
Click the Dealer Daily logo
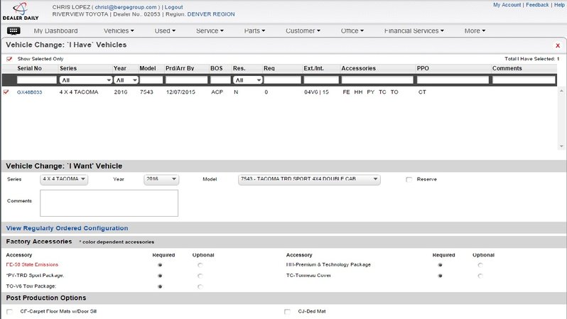tap(21, 11)
